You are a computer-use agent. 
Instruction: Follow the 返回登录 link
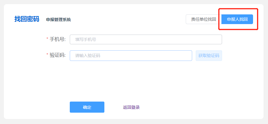(131, 107)
